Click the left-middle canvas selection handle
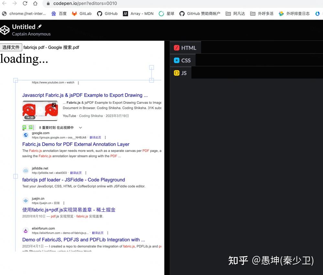The width and height of the screenshot is (323, 275). click(x=16, y=176)
